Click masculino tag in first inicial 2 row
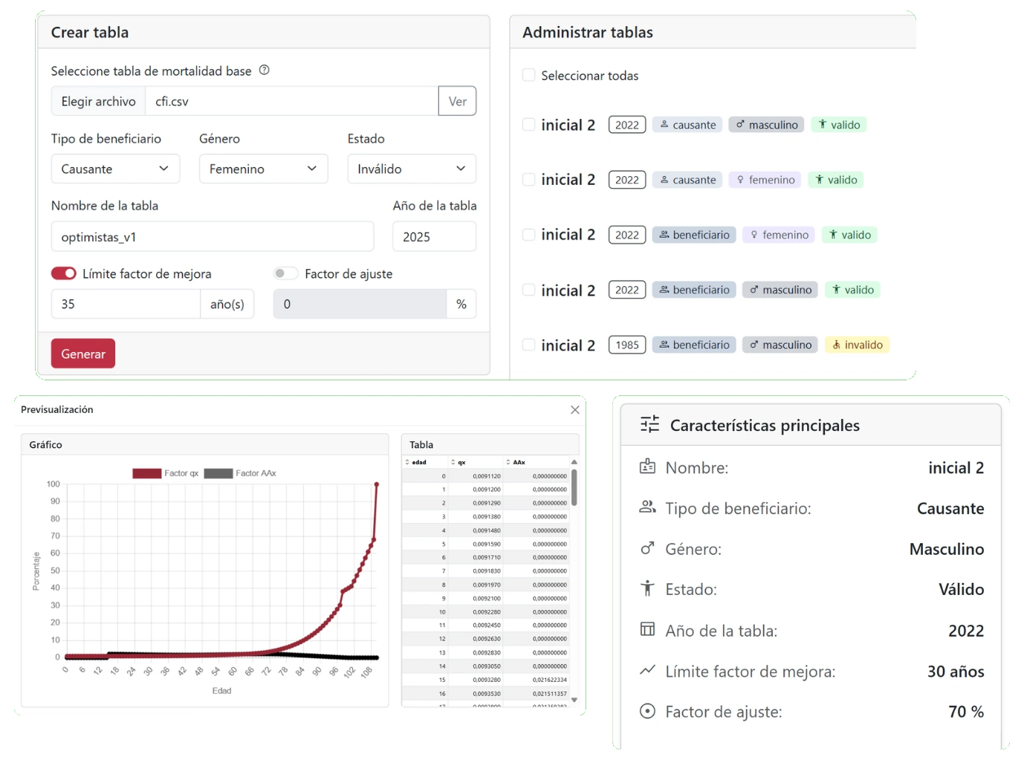Viewport: 1021px width, 757px height. point(766,125)
